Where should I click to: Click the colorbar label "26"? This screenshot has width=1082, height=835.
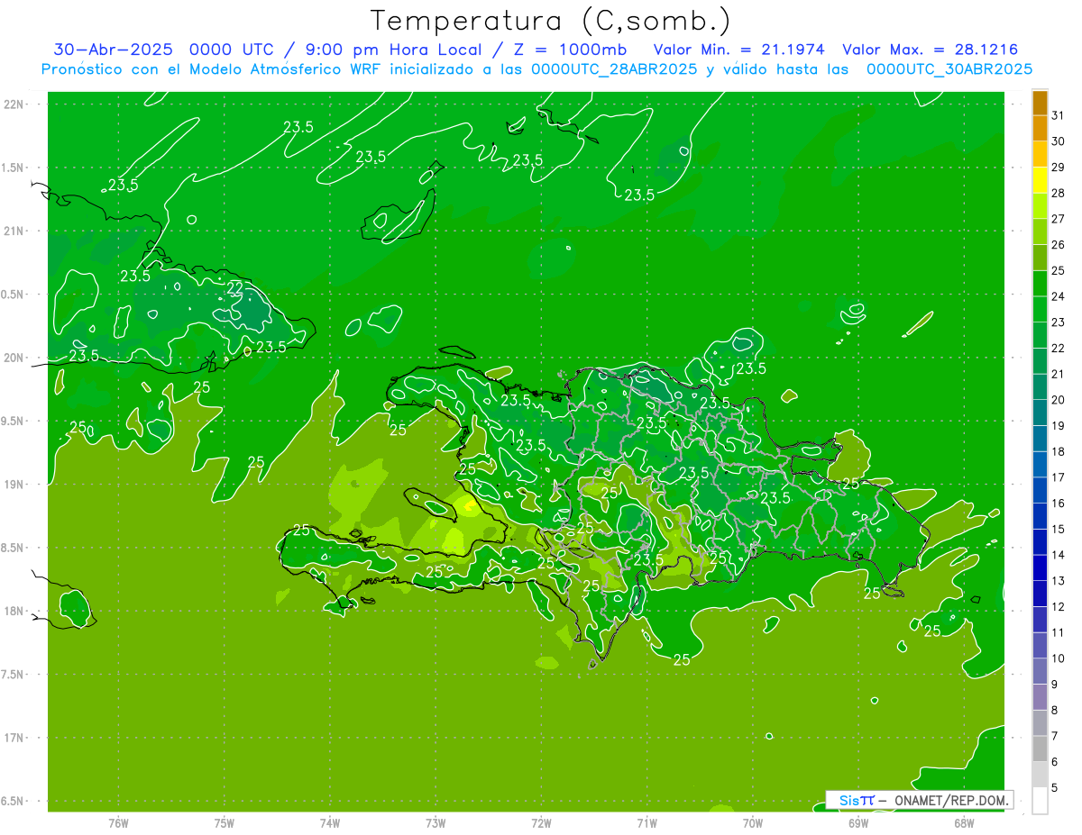point(1058,245)
